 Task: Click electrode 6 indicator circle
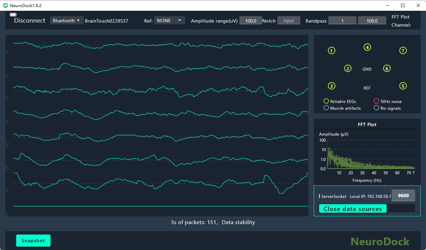(387, 69)
